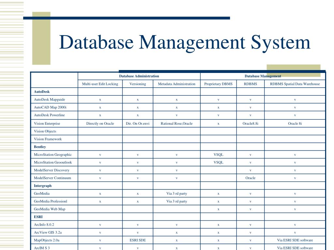Click the Multi-user Edit Locking 'v' for ModelServer Discovery
This screenshot has width=334, height=250.
pyautogui.click(x=100, y=171)
